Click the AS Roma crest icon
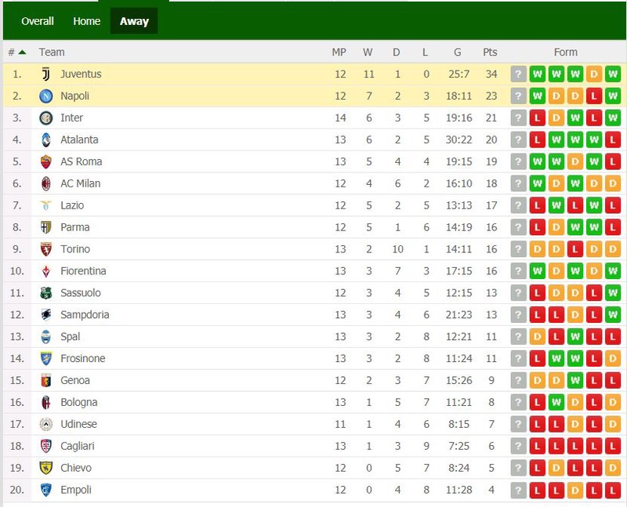Image resolution: width=627 pixels, height=507 pixels. pyautogui.click(x=46, y=161)
